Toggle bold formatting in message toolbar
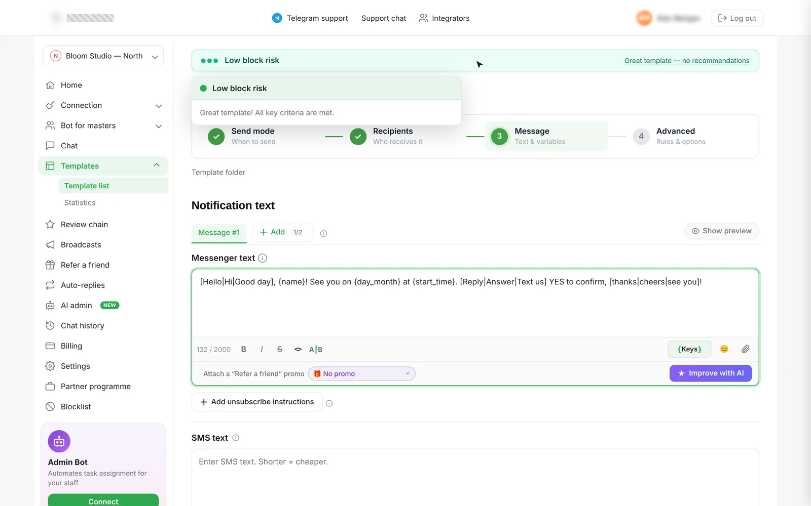Viewport: 811px width, 506px height. 244,349
